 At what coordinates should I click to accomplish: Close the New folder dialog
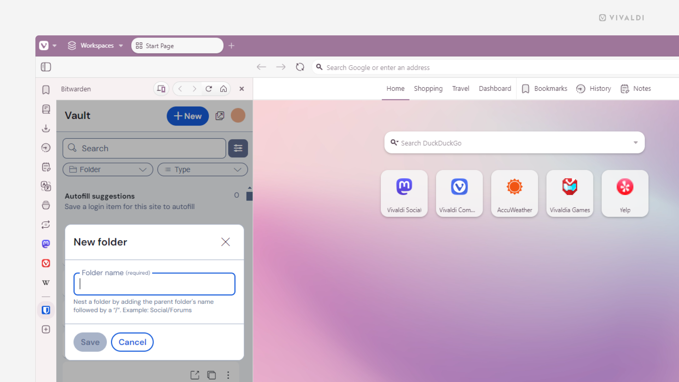click(x=226, y=242)
